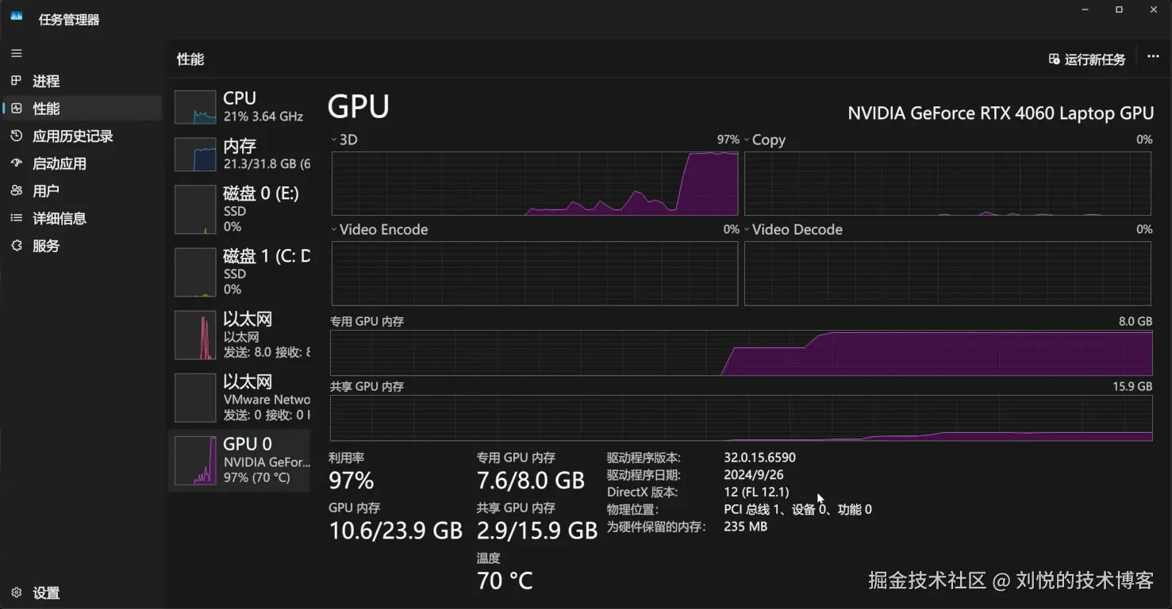Open the Video Decode engine dropdown

pos(747,229)
